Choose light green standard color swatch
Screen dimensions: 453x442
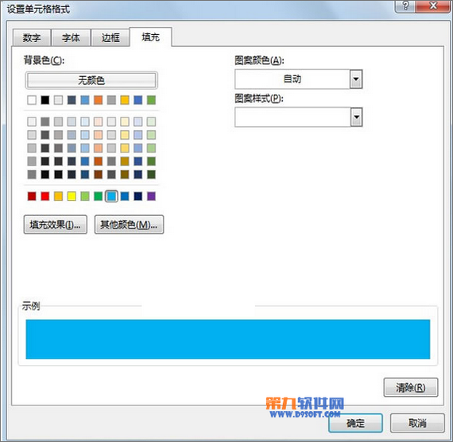pyautogui.click(x=85, y=196)
